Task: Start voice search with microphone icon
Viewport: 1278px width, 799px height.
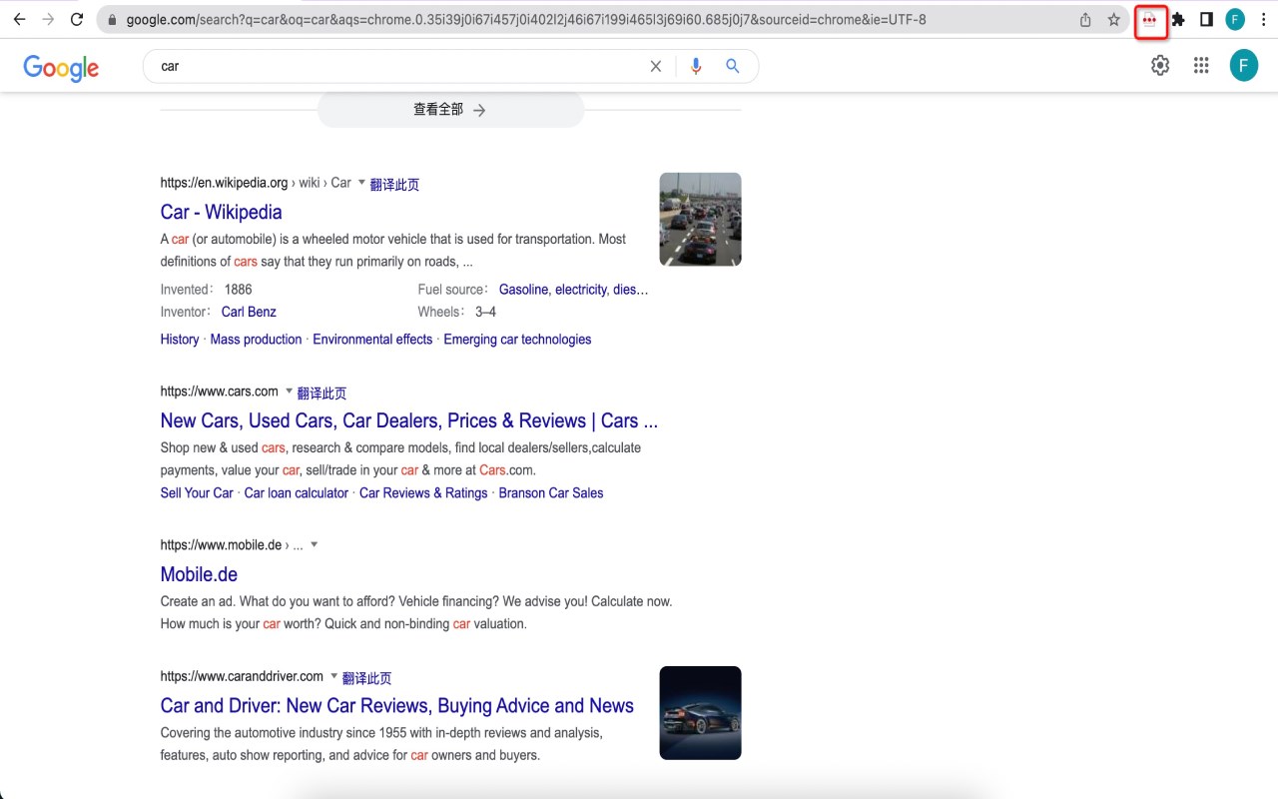Action: (696, 66)
